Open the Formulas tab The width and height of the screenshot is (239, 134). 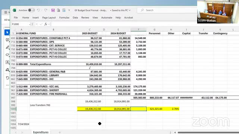64,17
